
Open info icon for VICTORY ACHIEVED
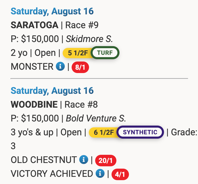[100, 174]
